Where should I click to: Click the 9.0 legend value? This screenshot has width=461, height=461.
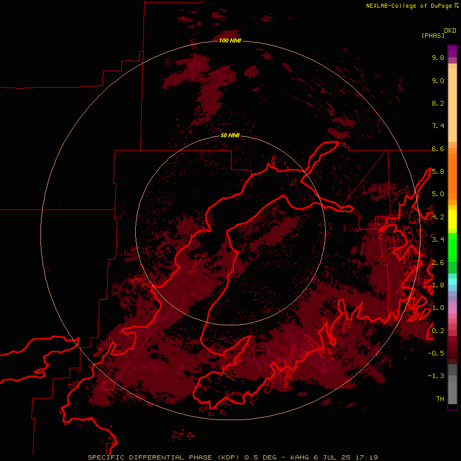tap(438, 80)
